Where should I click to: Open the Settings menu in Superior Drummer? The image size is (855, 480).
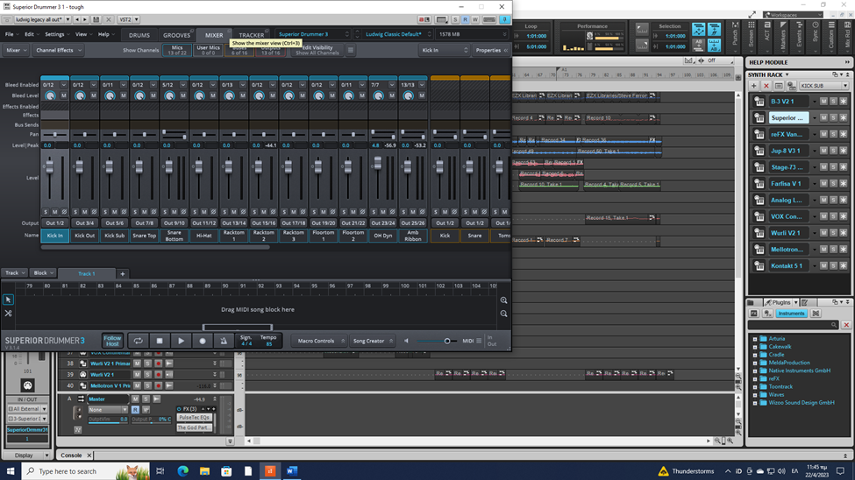[57, 34]
